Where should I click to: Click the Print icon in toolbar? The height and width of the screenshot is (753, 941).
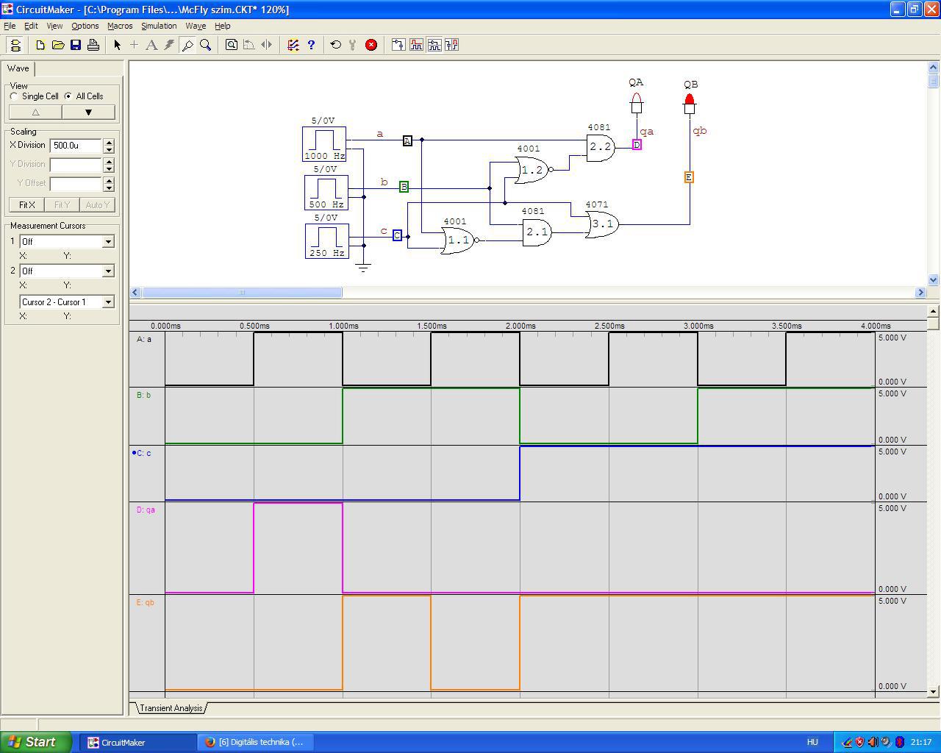[93, 45]
